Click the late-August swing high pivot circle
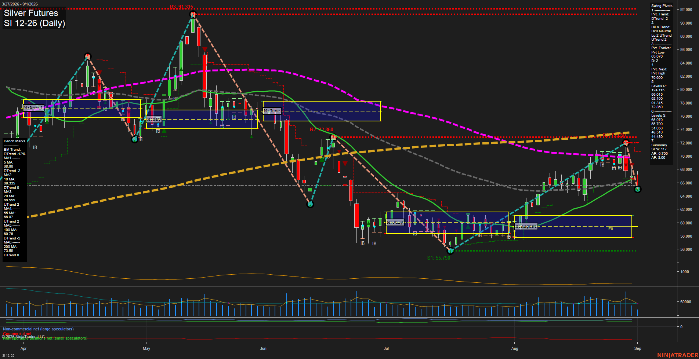 [626, 142]
